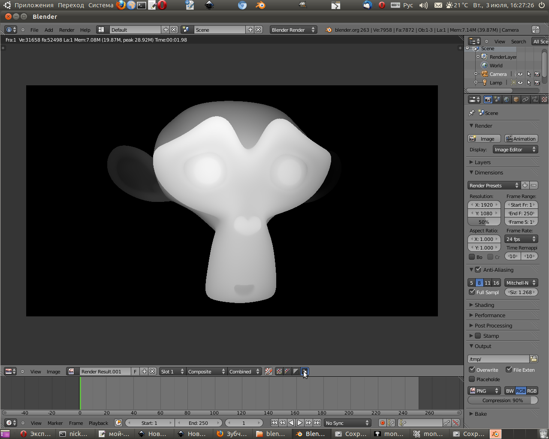Toggle Camera visibility eye in outliner
Image resolution: width=549 pixels, height=439 pixels.
(x=520, y=74)
